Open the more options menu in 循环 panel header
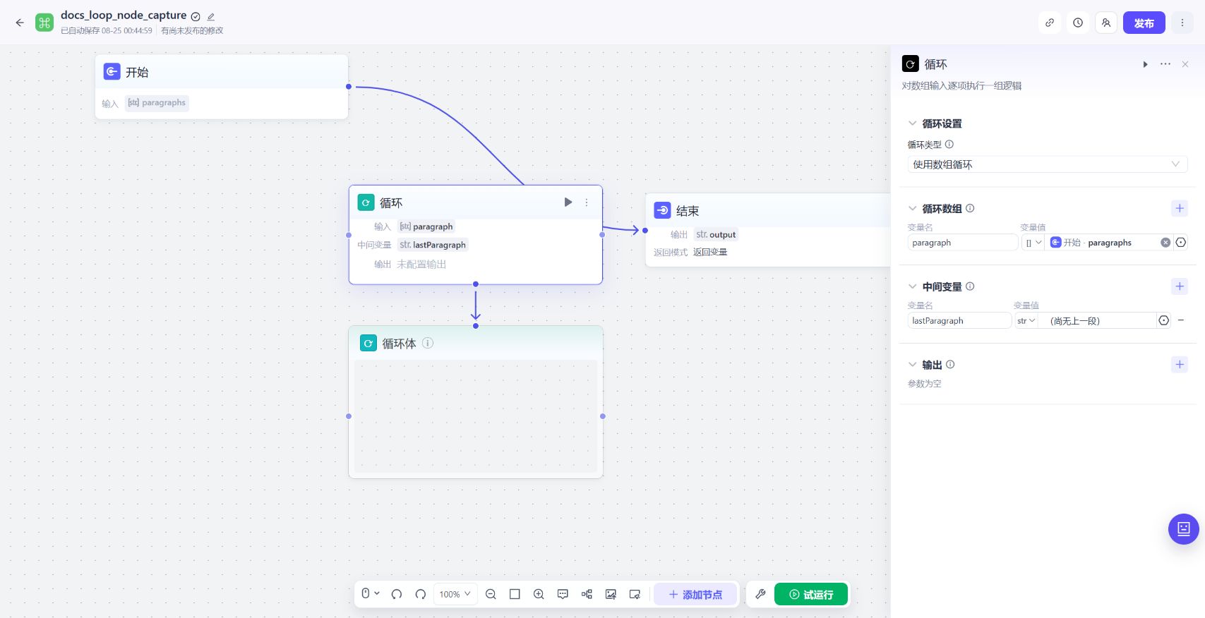Viewport: 1205px width, 618px height. (1165, 64)
